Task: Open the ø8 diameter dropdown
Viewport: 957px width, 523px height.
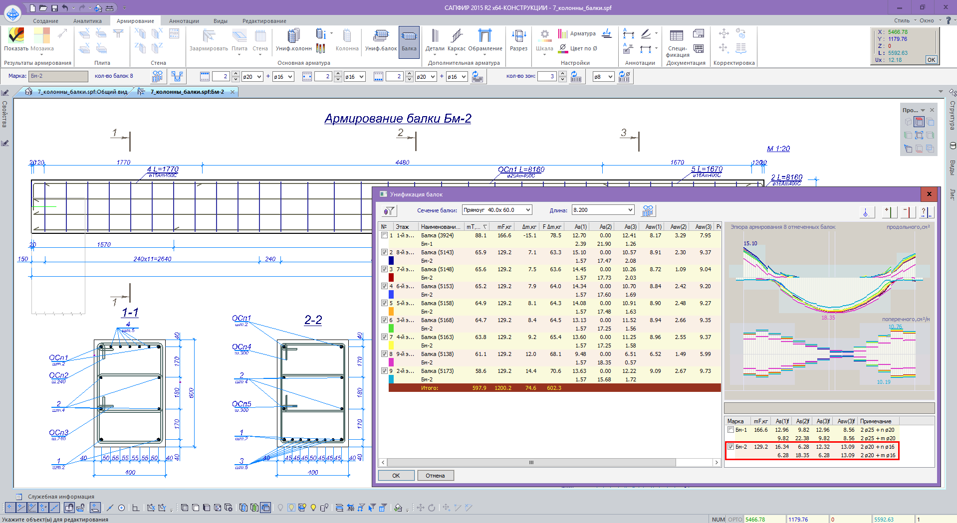Action: (610, 77)
